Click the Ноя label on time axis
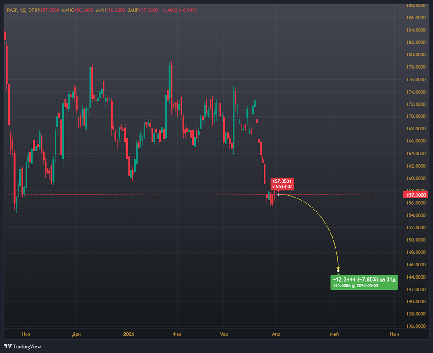Screen dimensions: 433x353 pyautogui.click(x=26, y=334)
